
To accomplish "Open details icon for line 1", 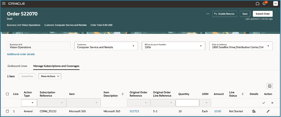I will [x=254, y=111].
